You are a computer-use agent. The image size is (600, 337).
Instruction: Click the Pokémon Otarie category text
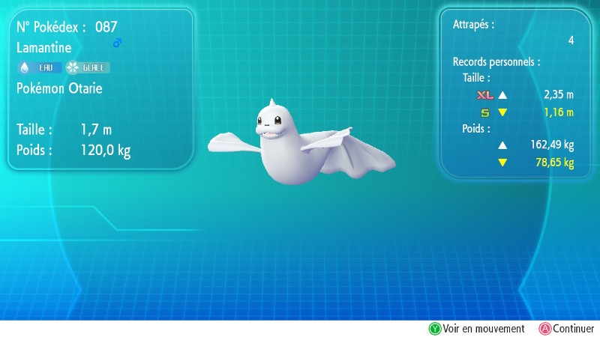pos(59,88)
